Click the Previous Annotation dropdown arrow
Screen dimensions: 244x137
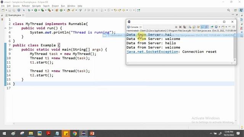[x=112, y=10]
